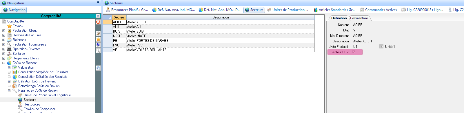
Task: Click the ship wheel navigation icon
Action: coord(98,33)
